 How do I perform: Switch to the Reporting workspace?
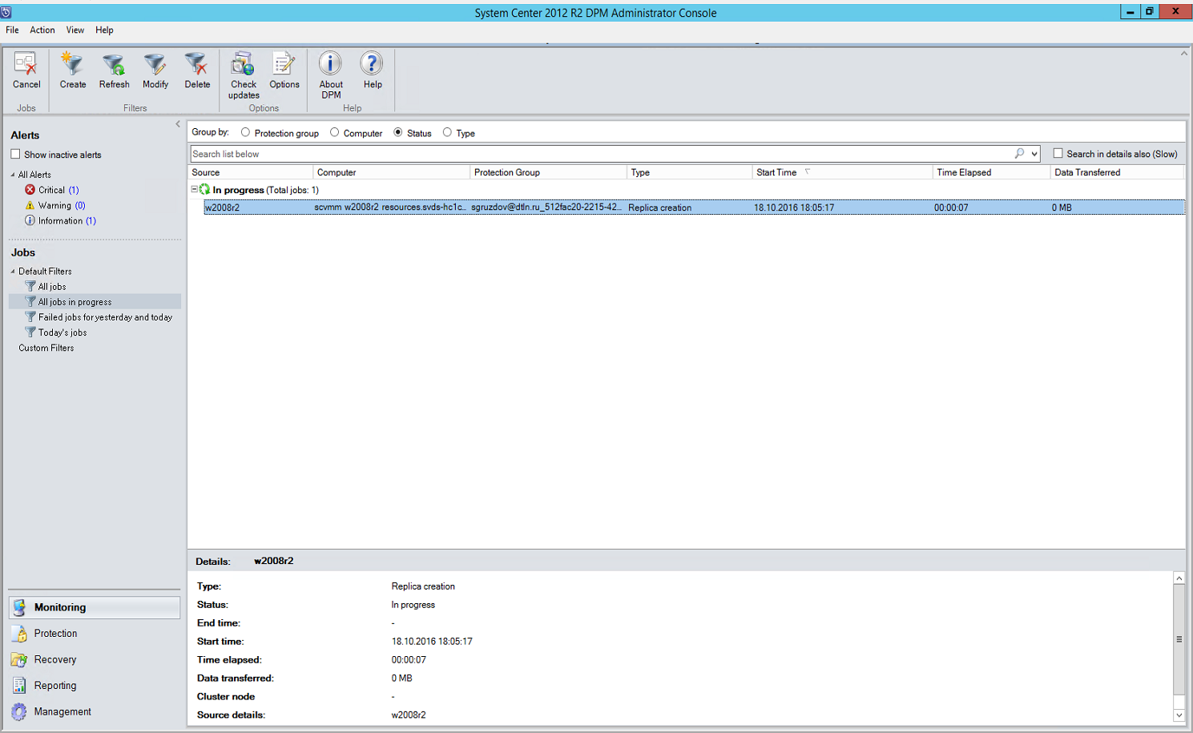(95, 686)
